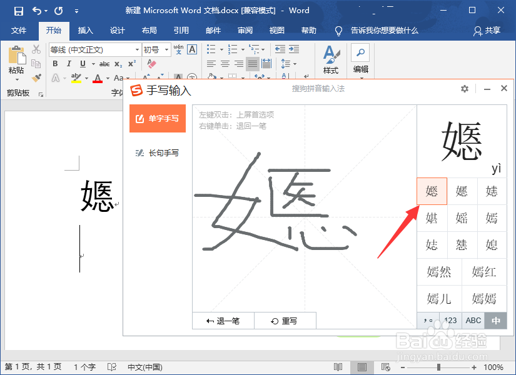Toggle bold formatting in the ribbon
Viewport: 516px width, 375px height.
[55, 63]
